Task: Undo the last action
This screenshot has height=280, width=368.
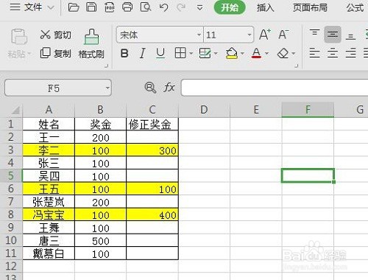Action: [163, 7]
